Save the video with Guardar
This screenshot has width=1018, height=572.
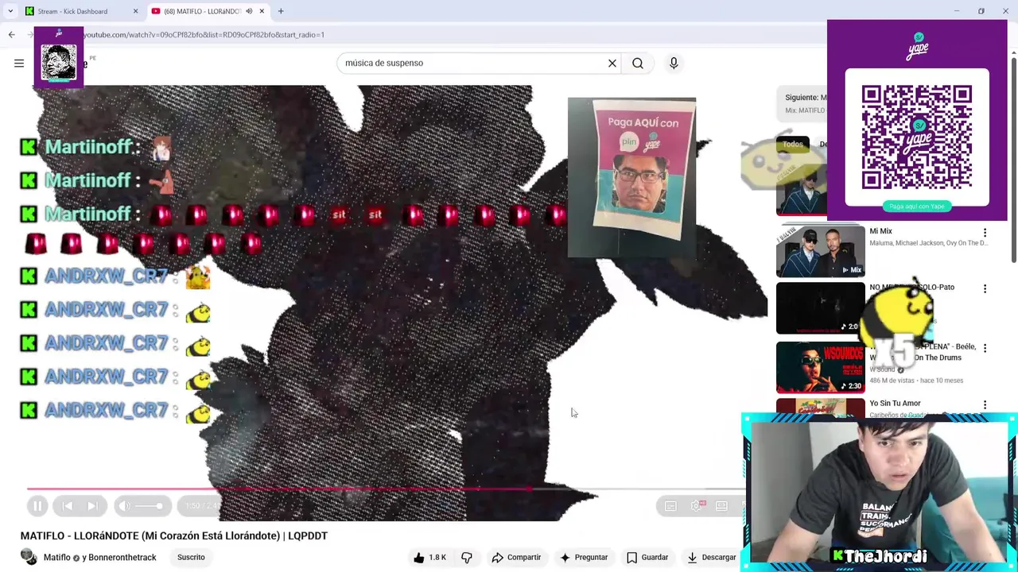647,558
